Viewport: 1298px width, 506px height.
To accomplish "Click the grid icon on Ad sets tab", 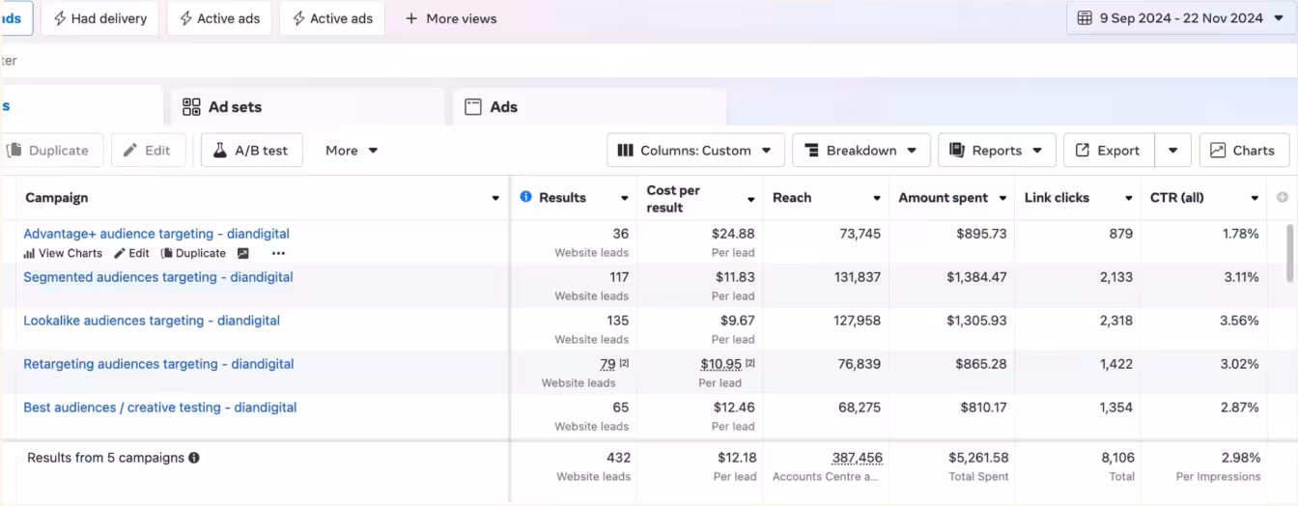I will point(191,107).
